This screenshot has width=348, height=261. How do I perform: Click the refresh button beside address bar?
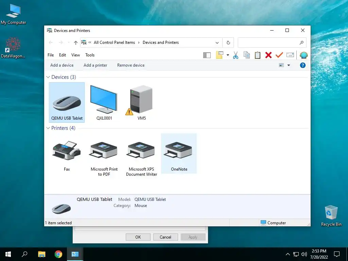[x=228, y=42]
